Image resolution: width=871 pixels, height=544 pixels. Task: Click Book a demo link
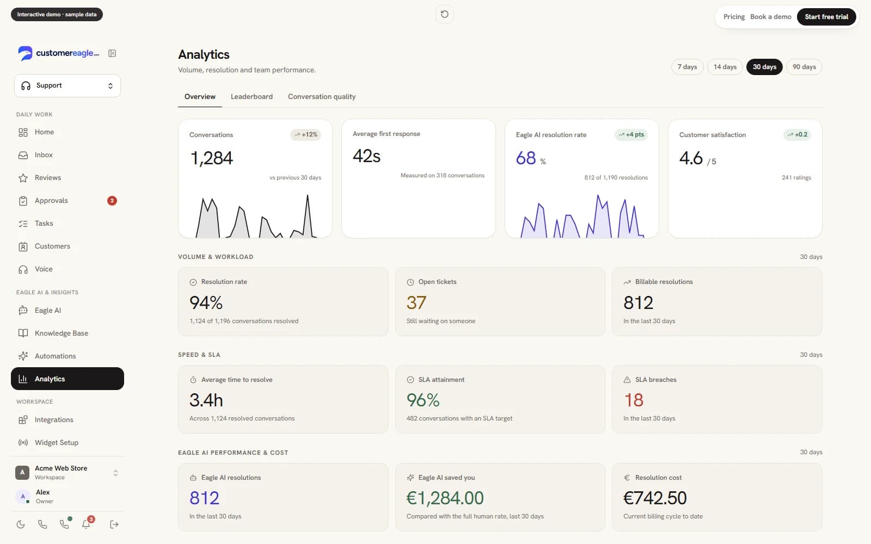[771, 17]
